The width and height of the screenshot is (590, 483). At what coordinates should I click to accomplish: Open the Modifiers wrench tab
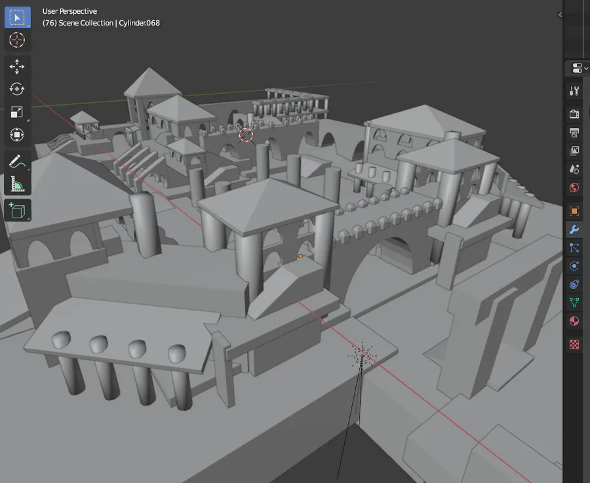(574, 229)
